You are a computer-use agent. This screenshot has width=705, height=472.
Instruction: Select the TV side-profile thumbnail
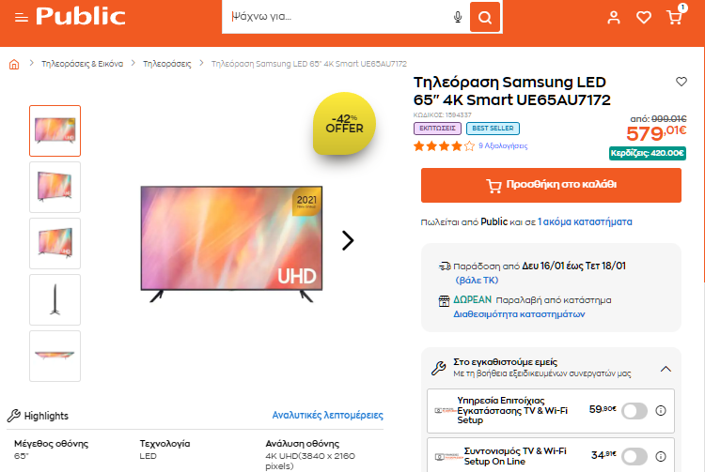point(55,299)
